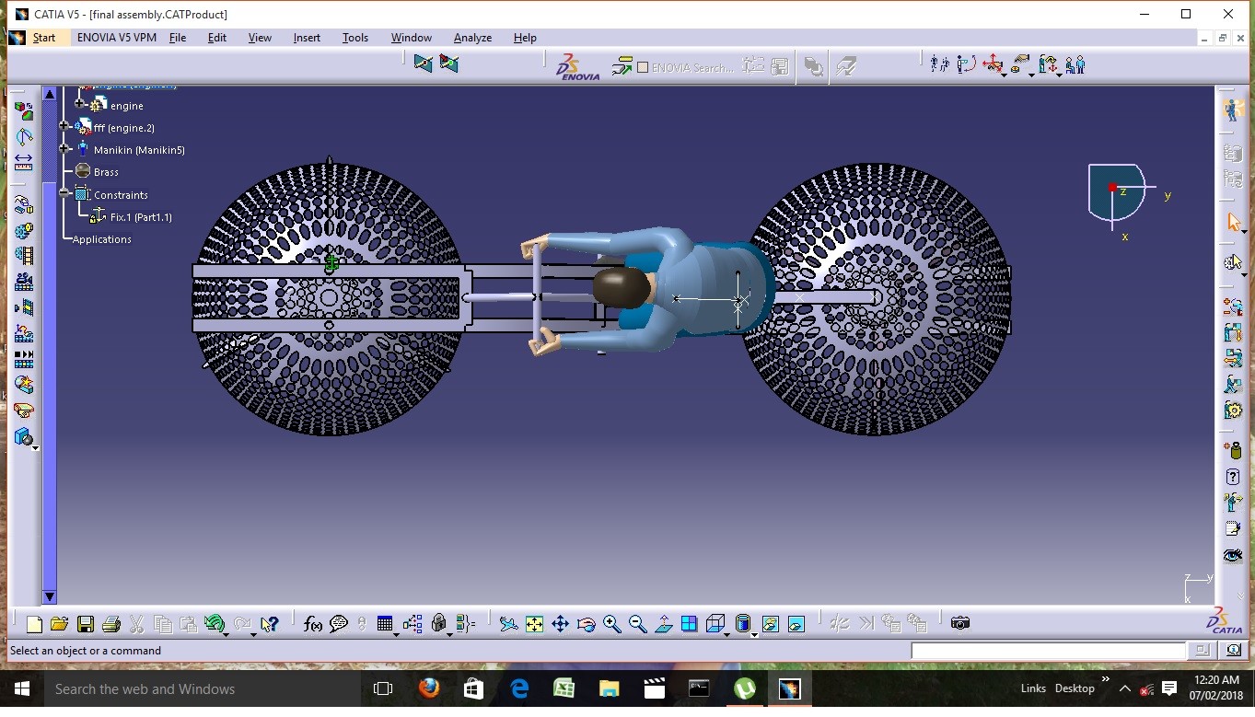
Task: Open Firefox from the taskbar
Action: pyautogui.click(x=428, y=688)
